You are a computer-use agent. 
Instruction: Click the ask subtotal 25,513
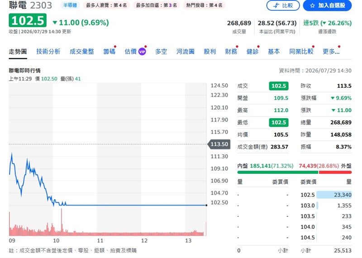click(343, 250)
